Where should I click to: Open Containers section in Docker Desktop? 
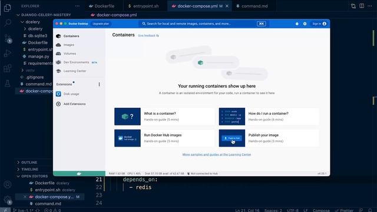click(x=71, y=36)
